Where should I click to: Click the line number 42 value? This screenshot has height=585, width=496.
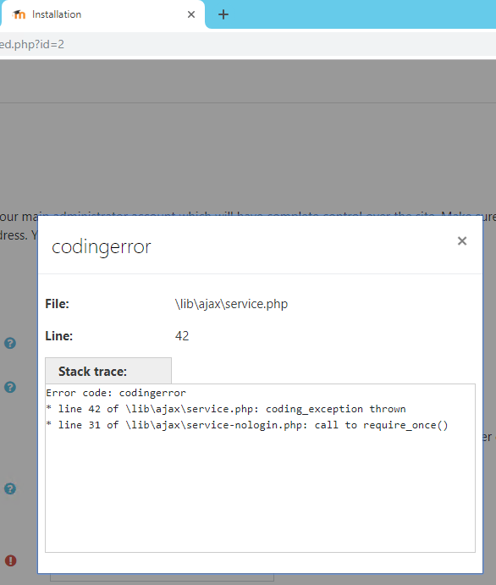pos(182,336)
